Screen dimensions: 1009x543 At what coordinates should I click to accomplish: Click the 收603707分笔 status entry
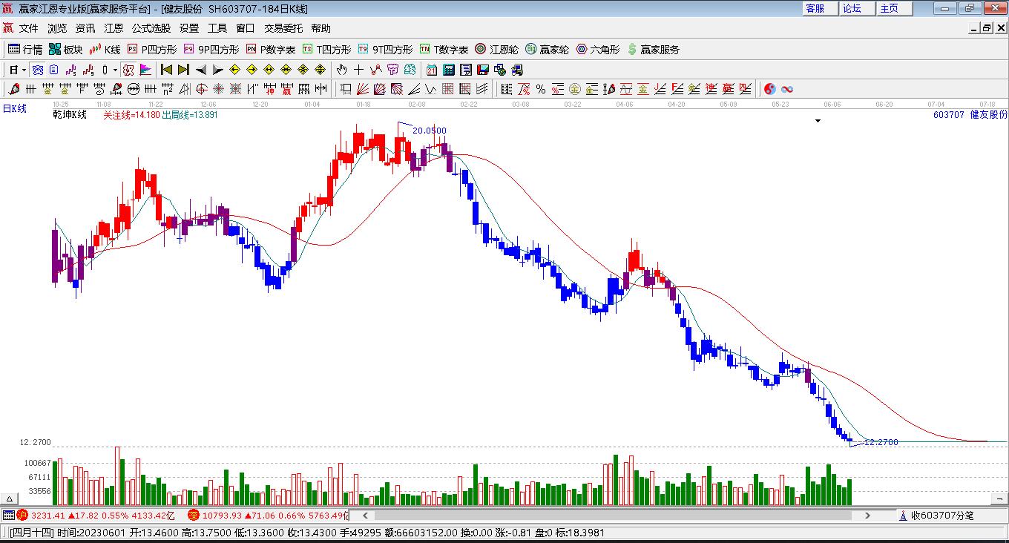942,516
